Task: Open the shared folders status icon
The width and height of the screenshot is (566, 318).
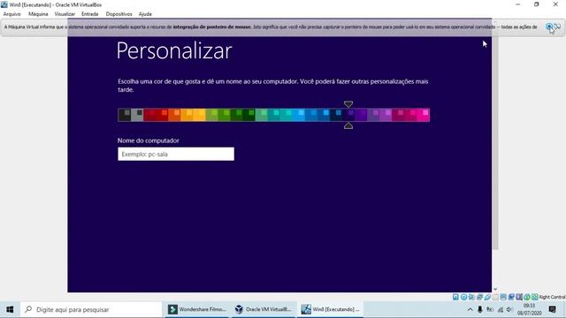Action: click(495, 297)
